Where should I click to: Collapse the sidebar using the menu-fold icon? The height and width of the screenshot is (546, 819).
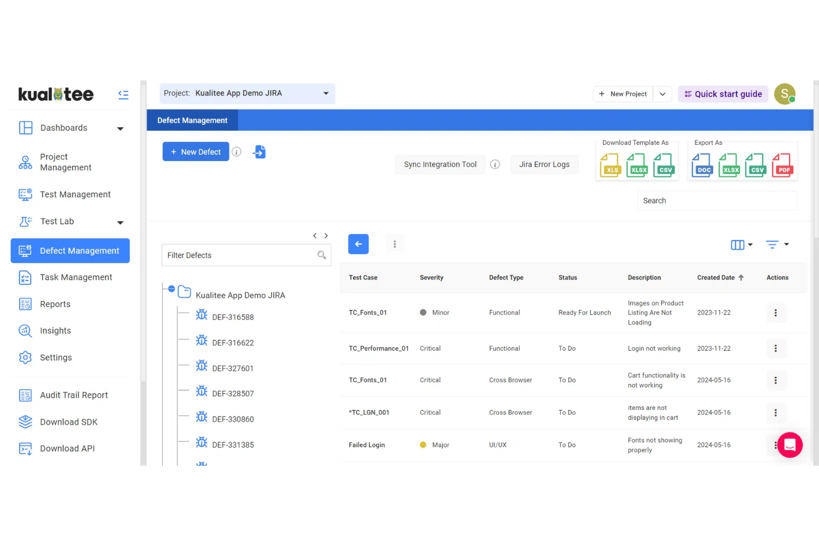[x=123, y=95]
